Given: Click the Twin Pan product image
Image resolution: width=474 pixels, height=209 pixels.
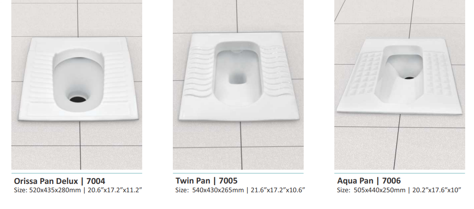Looking at the screenshot, I should tap(238, 84).
